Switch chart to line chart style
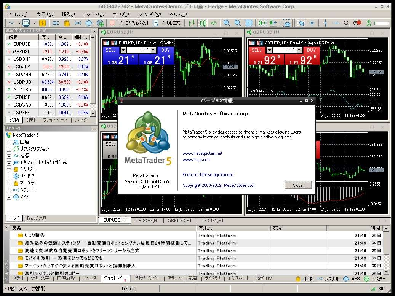 tap(214, 23)
